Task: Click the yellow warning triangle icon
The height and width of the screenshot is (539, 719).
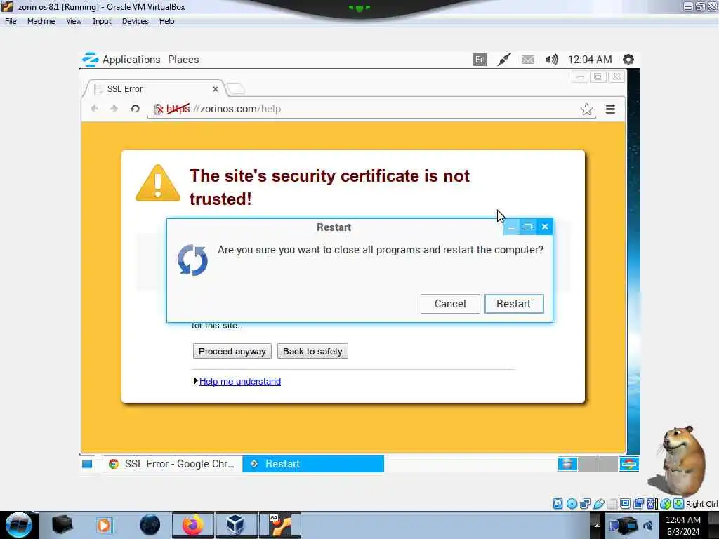Action: [158, 183]
